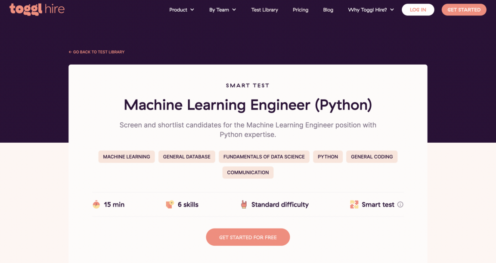Click the puzzle icon beside Smart test
This screenshot has width=496, height=263.
point(354,204)
